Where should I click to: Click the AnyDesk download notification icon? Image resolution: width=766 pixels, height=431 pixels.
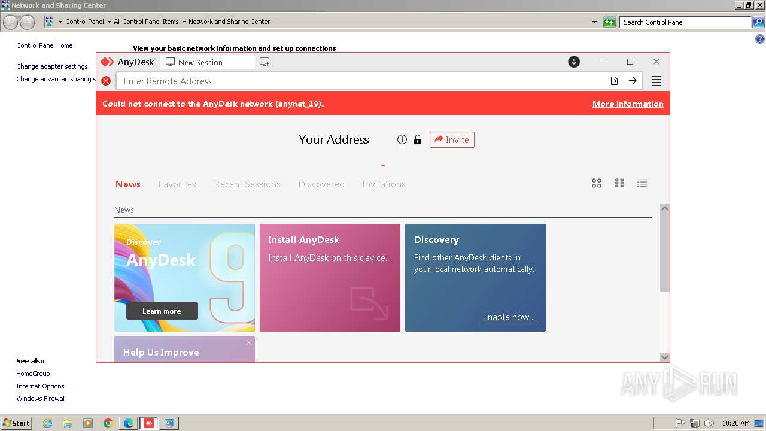(x=574, y=62)
